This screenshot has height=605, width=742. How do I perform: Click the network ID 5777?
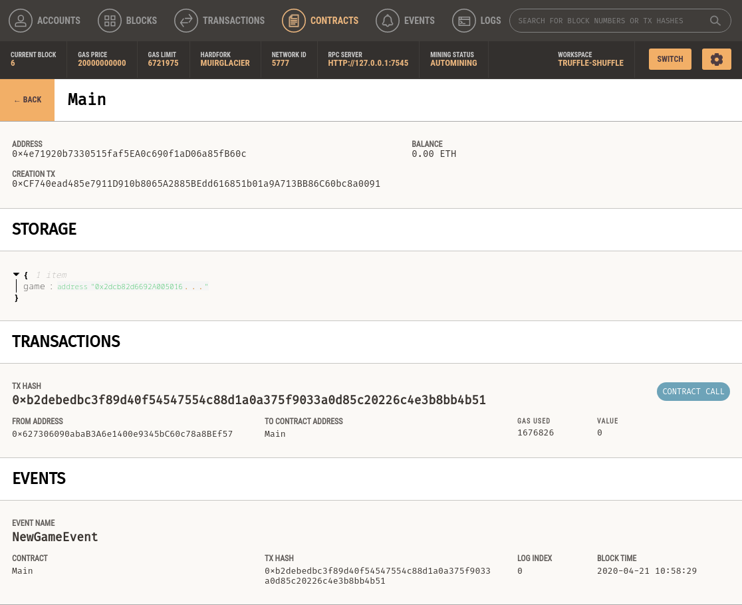tap(280, 63)
